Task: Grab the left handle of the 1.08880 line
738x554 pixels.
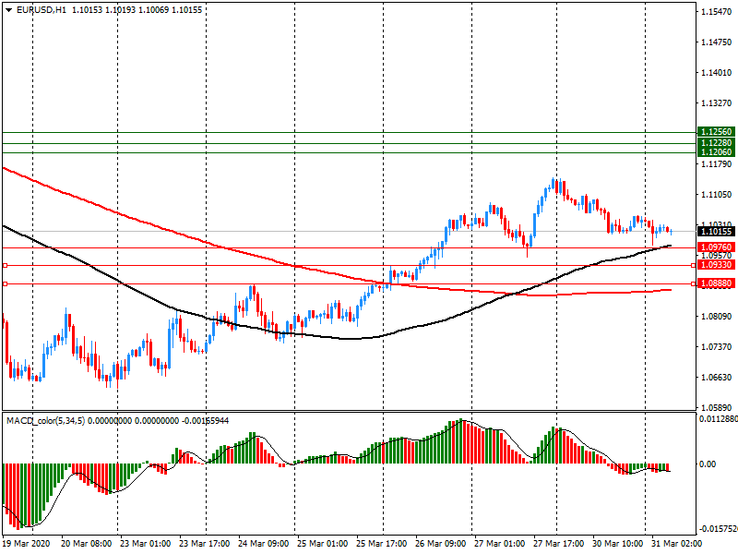Action: [x=6, y=284]
